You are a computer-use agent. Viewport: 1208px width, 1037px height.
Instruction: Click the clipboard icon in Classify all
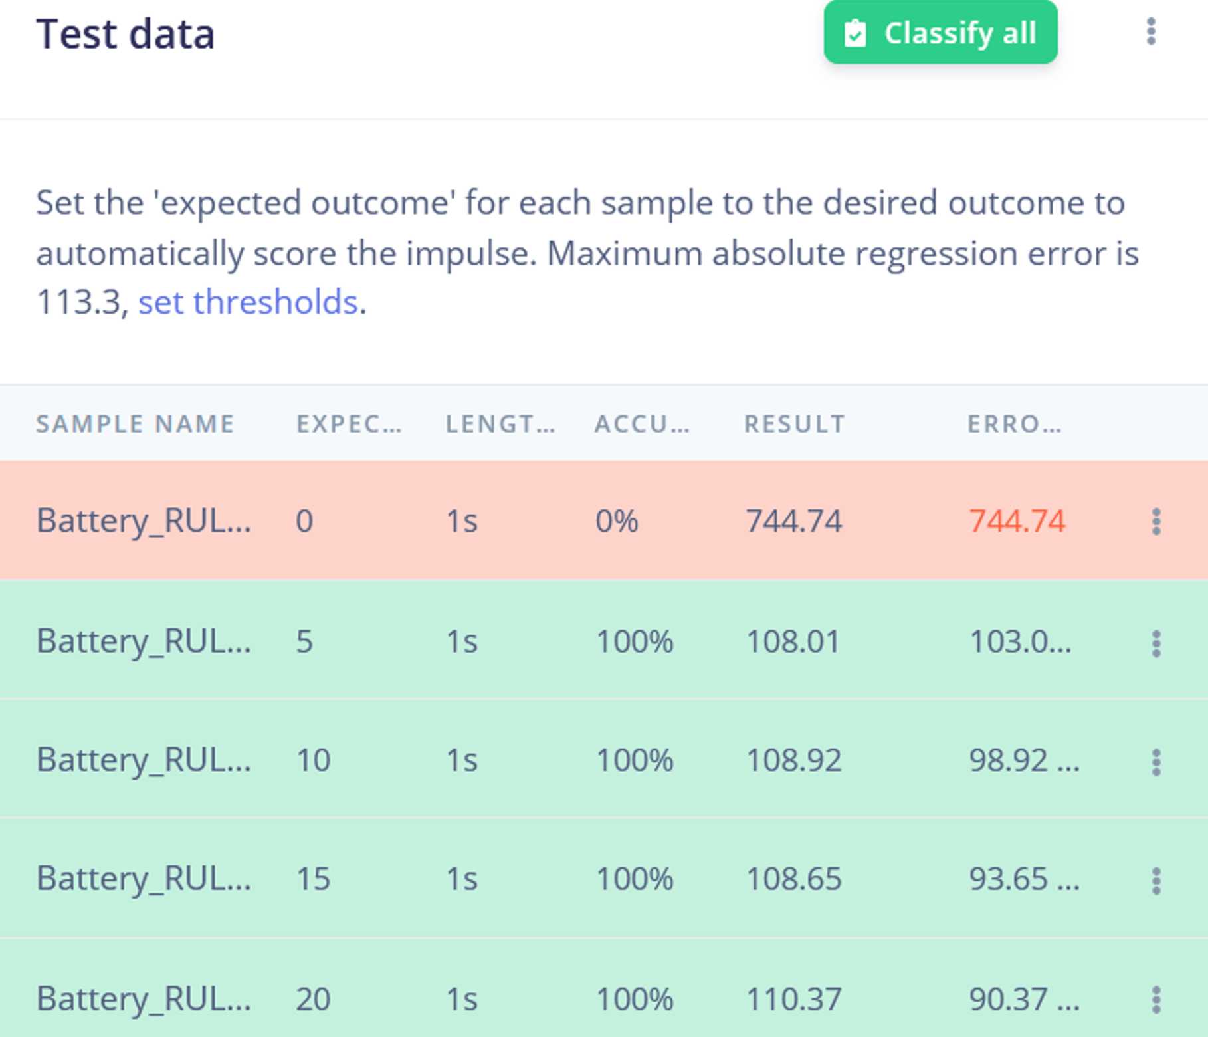point(855,33)
